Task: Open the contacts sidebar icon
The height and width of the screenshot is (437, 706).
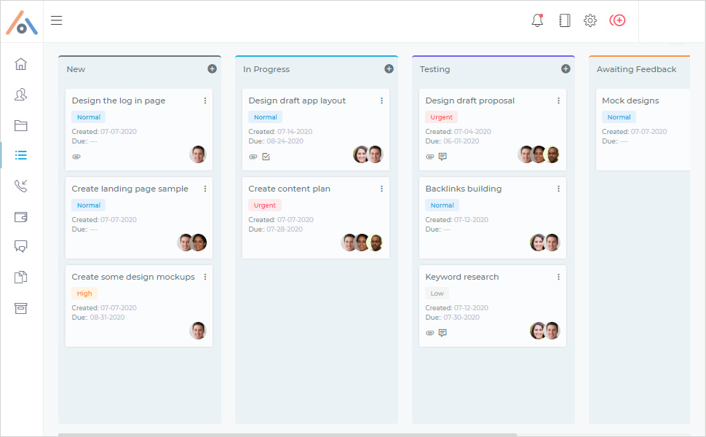Action: [21, 95]
